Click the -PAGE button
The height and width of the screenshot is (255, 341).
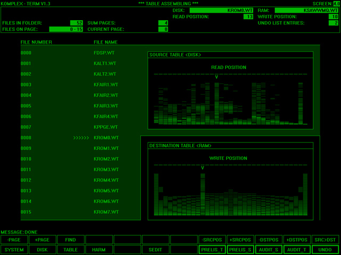point(14,240)
